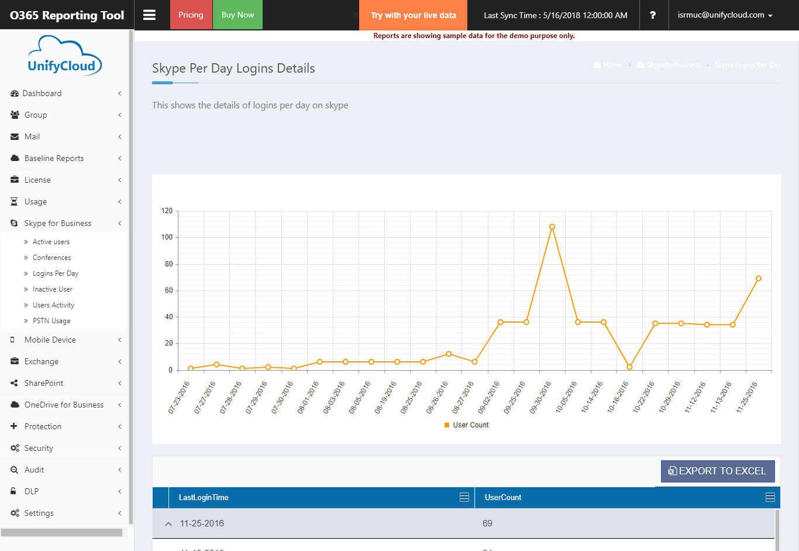Expand the Settings menu chevron
This screenshot has height=551, width=799.
coord(119,513)
